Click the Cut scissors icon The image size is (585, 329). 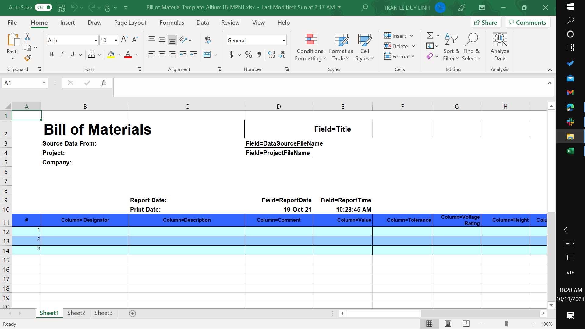(27, 37)
